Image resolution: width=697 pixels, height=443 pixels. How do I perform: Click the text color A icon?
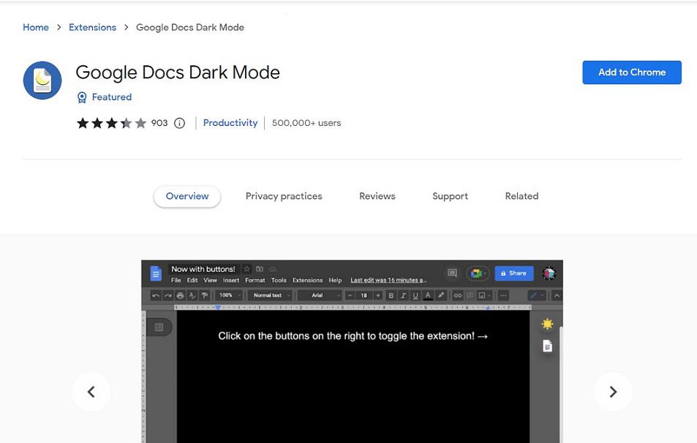tap(428, 295)
